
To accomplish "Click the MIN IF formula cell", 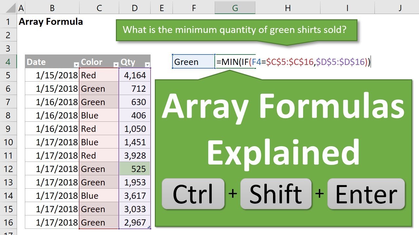I will point(293,62).
